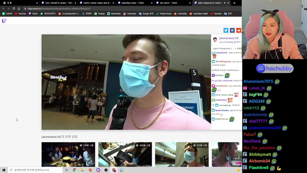This screenshot has height=173, width=307.
Task: Click the clip chat message from pewtanblot
Action: 223,100
